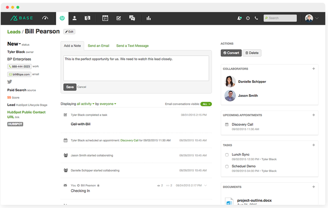Click the Twitter bird icon
328x208 pixels.
click(x=9, y=82)
